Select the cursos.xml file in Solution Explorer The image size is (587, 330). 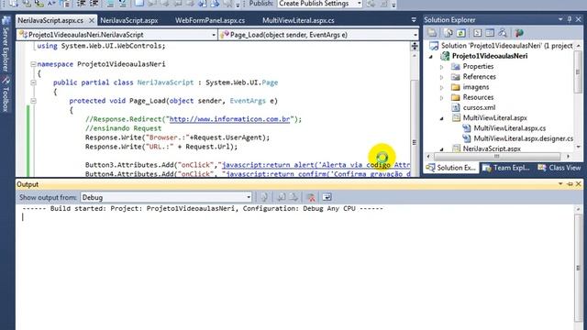coord(479,108)
